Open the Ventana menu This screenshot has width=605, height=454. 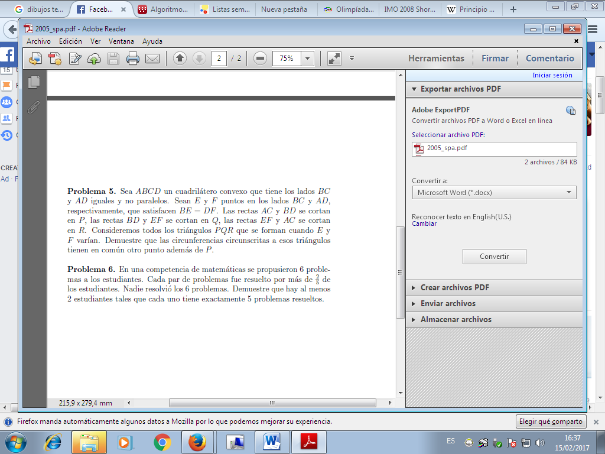[x=121, y=41]
